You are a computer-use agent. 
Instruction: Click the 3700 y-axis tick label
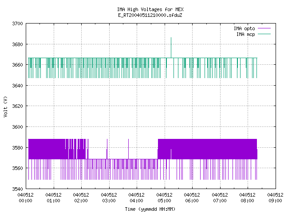pyautogui.click(x=17, y=24)
